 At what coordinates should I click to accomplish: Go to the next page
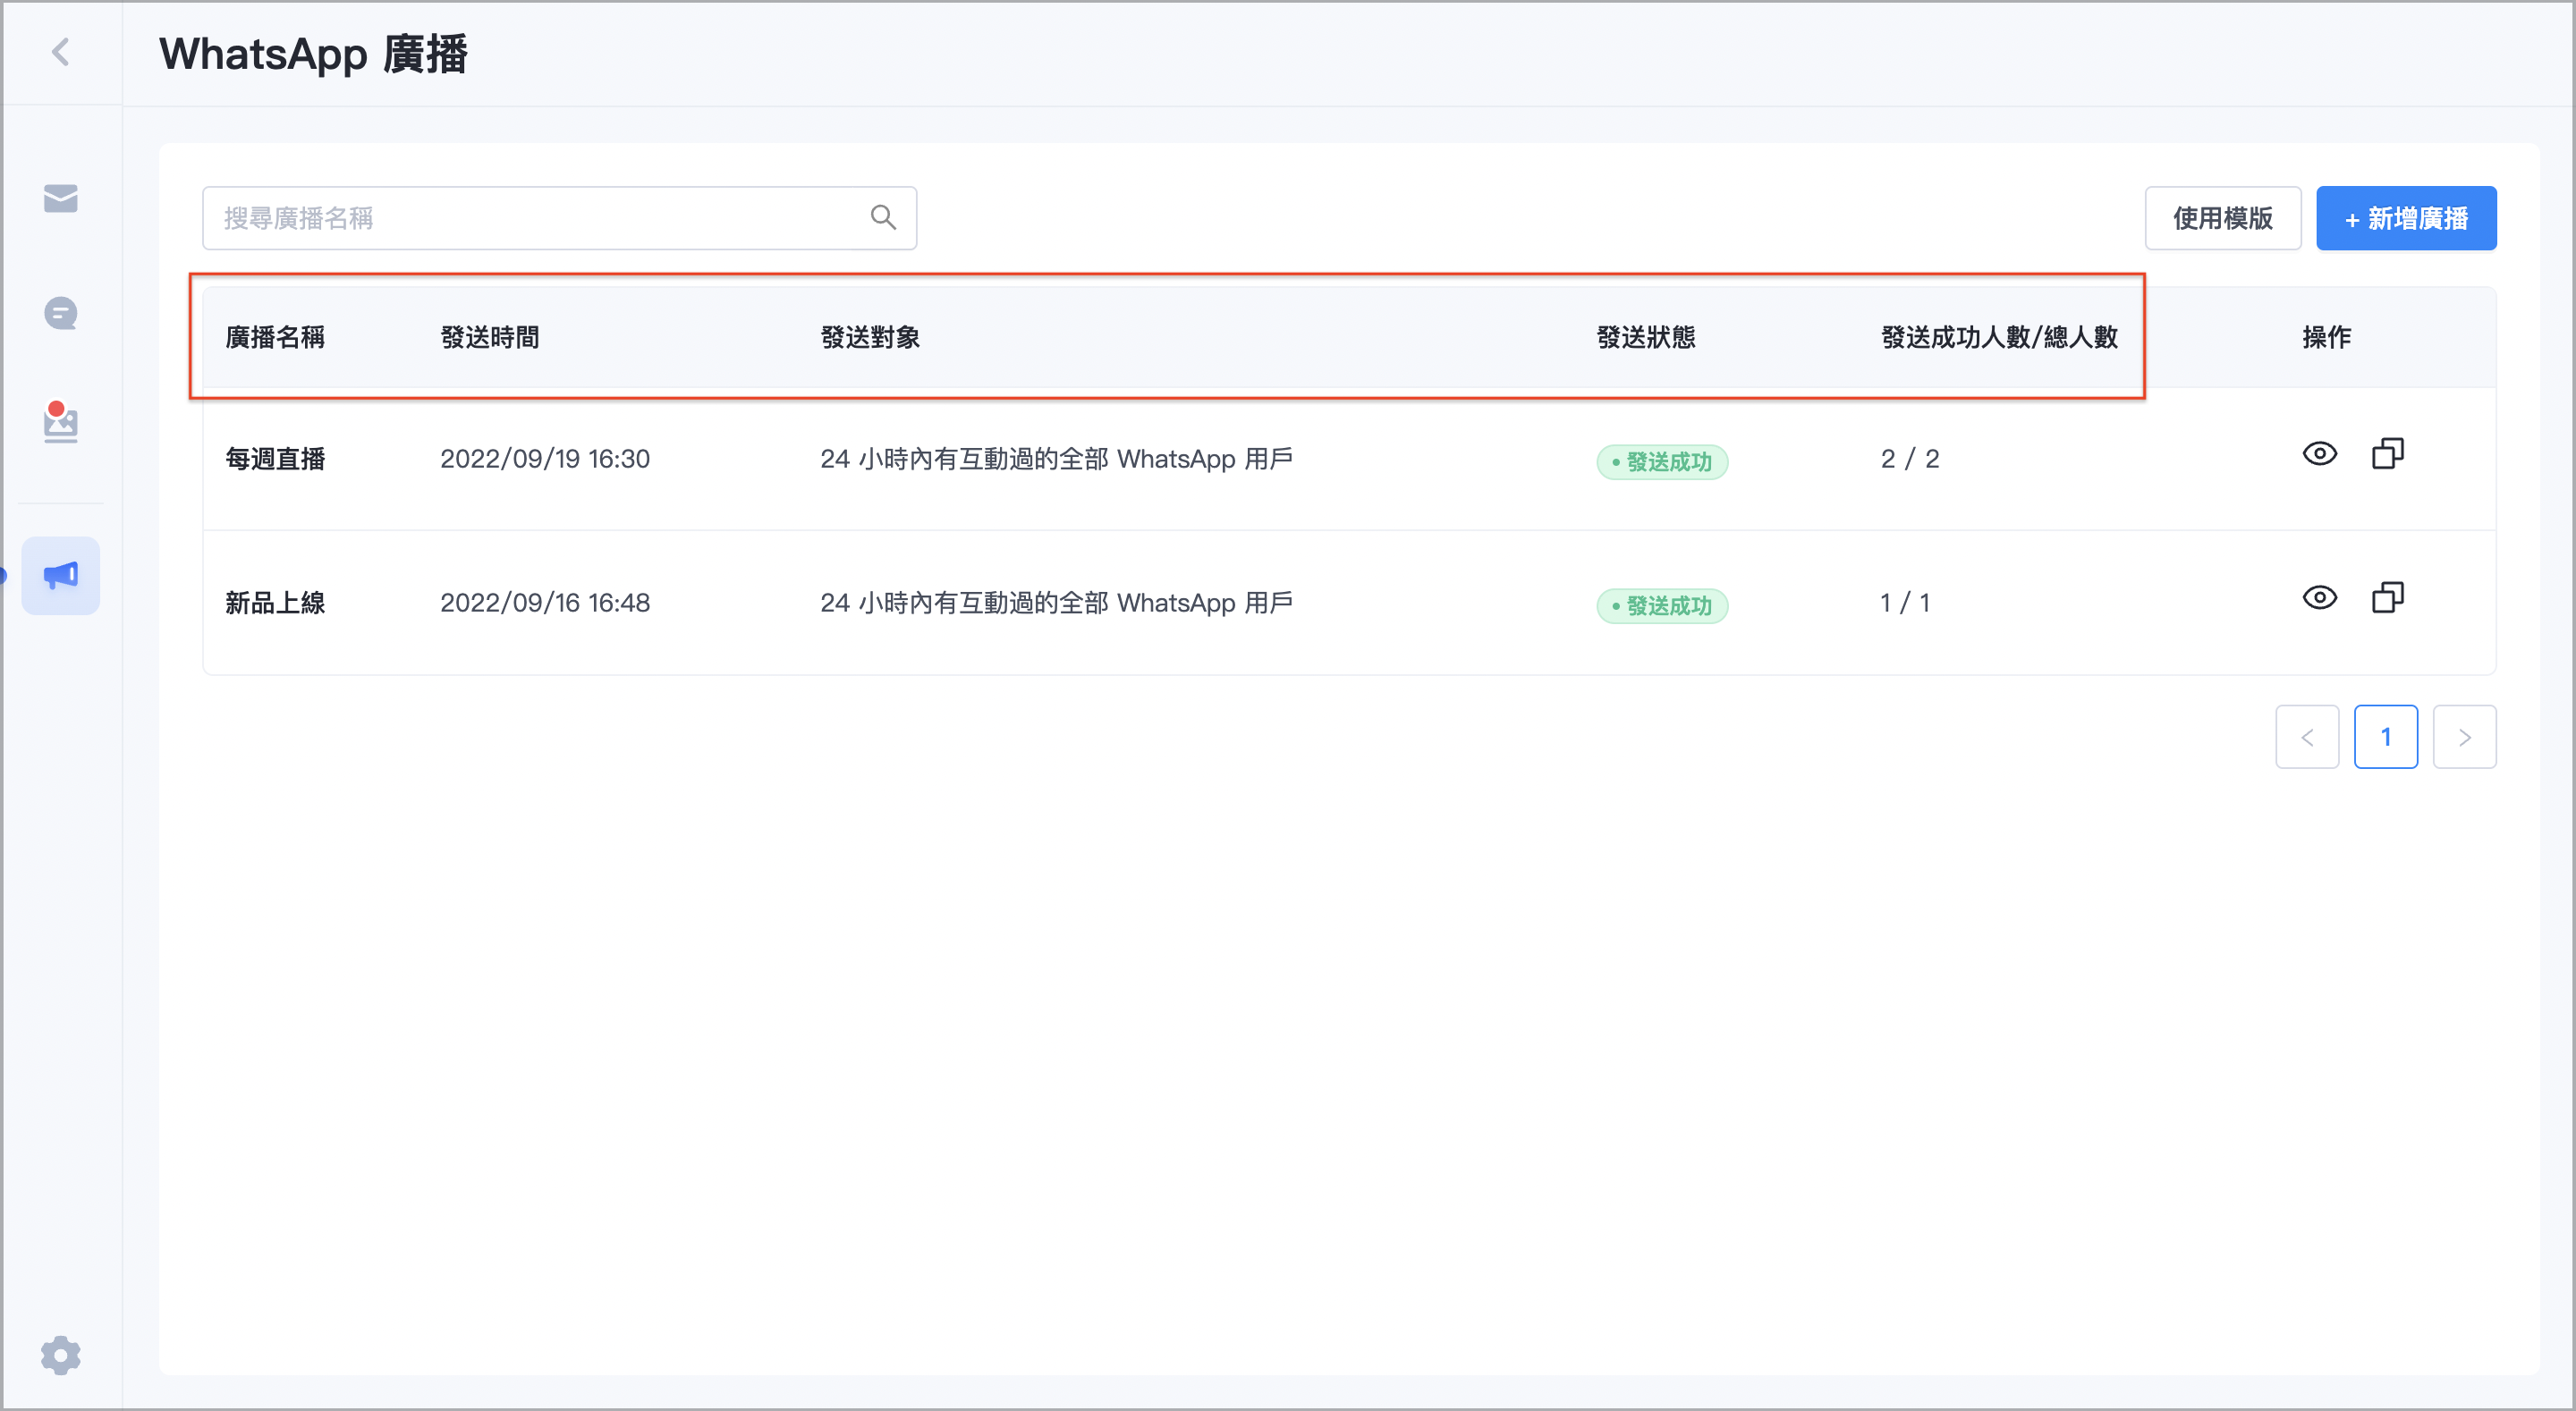point(2464,737)
